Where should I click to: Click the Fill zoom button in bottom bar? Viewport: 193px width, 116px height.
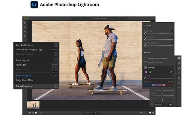click(144, 113)
